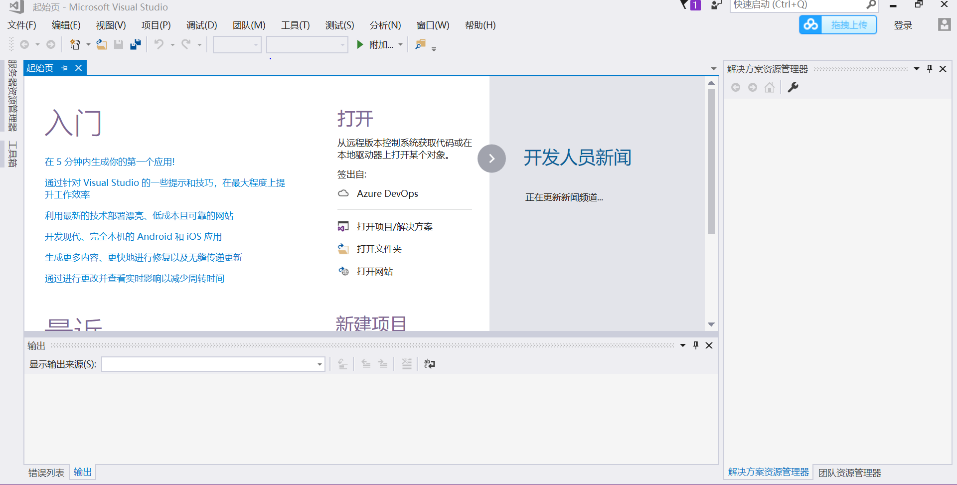Screen dimensions: 957x485
Task: Open Solution Explorer window position menu
Action: coord(917,69)
